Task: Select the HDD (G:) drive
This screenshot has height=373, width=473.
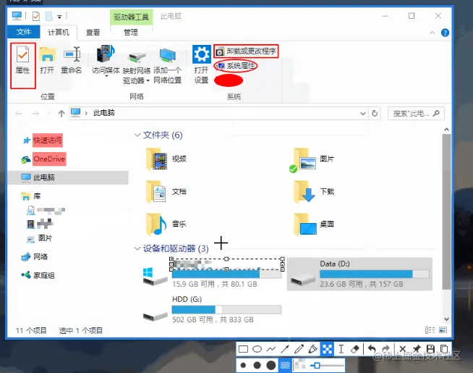Action: [212, 309]
